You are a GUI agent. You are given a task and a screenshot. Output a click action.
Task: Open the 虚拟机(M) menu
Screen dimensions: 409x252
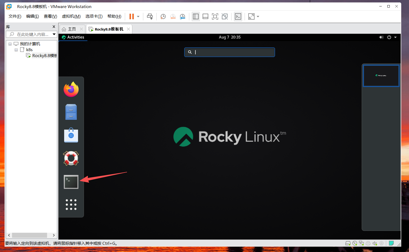coord(71,16)
